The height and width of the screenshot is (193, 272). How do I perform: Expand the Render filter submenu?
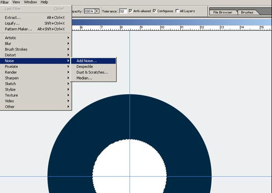36,72
